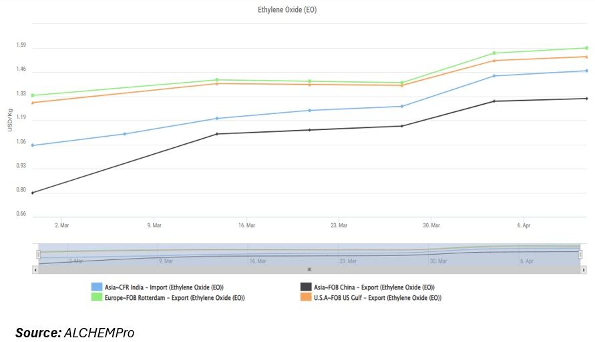Click the last green data point near 1.59
The height and width of the screenshot is (342, 595).
click(x=586, y=48)
